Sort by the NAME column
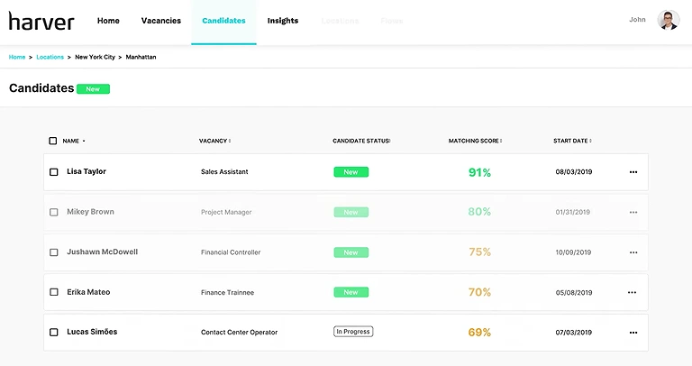The height and width of the screenshot is (366, 692). [74, 141]
